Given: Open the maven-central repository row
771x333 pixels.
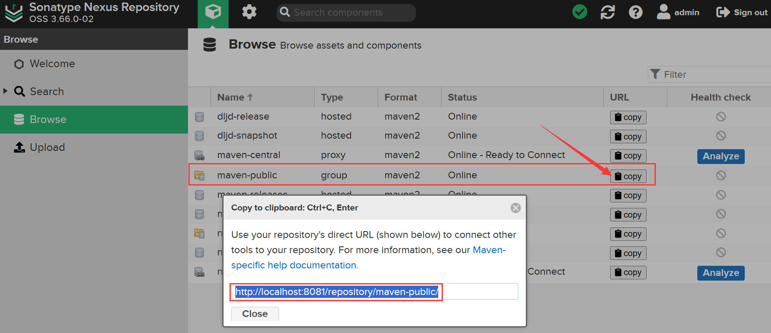Looking at the screenshot, I should (x=479, y=155).
